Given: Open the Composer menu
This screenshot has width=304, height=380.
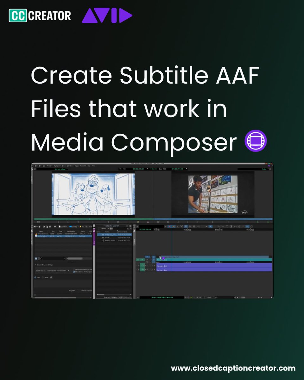Looking at the screenshot, I should pyautogui.click(x=57, y=166).
